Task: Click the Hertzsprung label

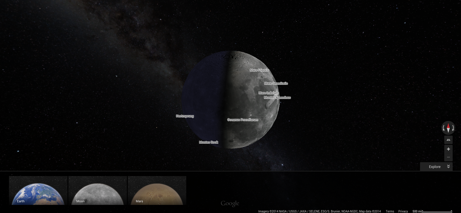Action: click(185, 116)
